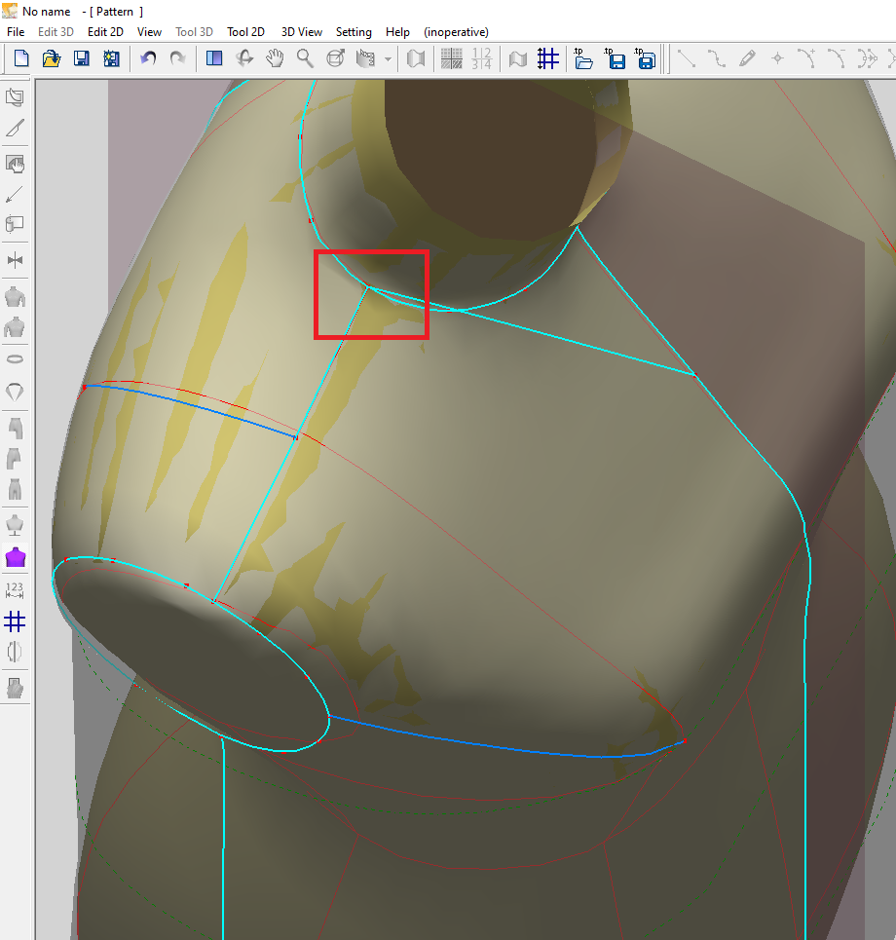Click the (inoperative) menu item

click(x=456, y=32)
